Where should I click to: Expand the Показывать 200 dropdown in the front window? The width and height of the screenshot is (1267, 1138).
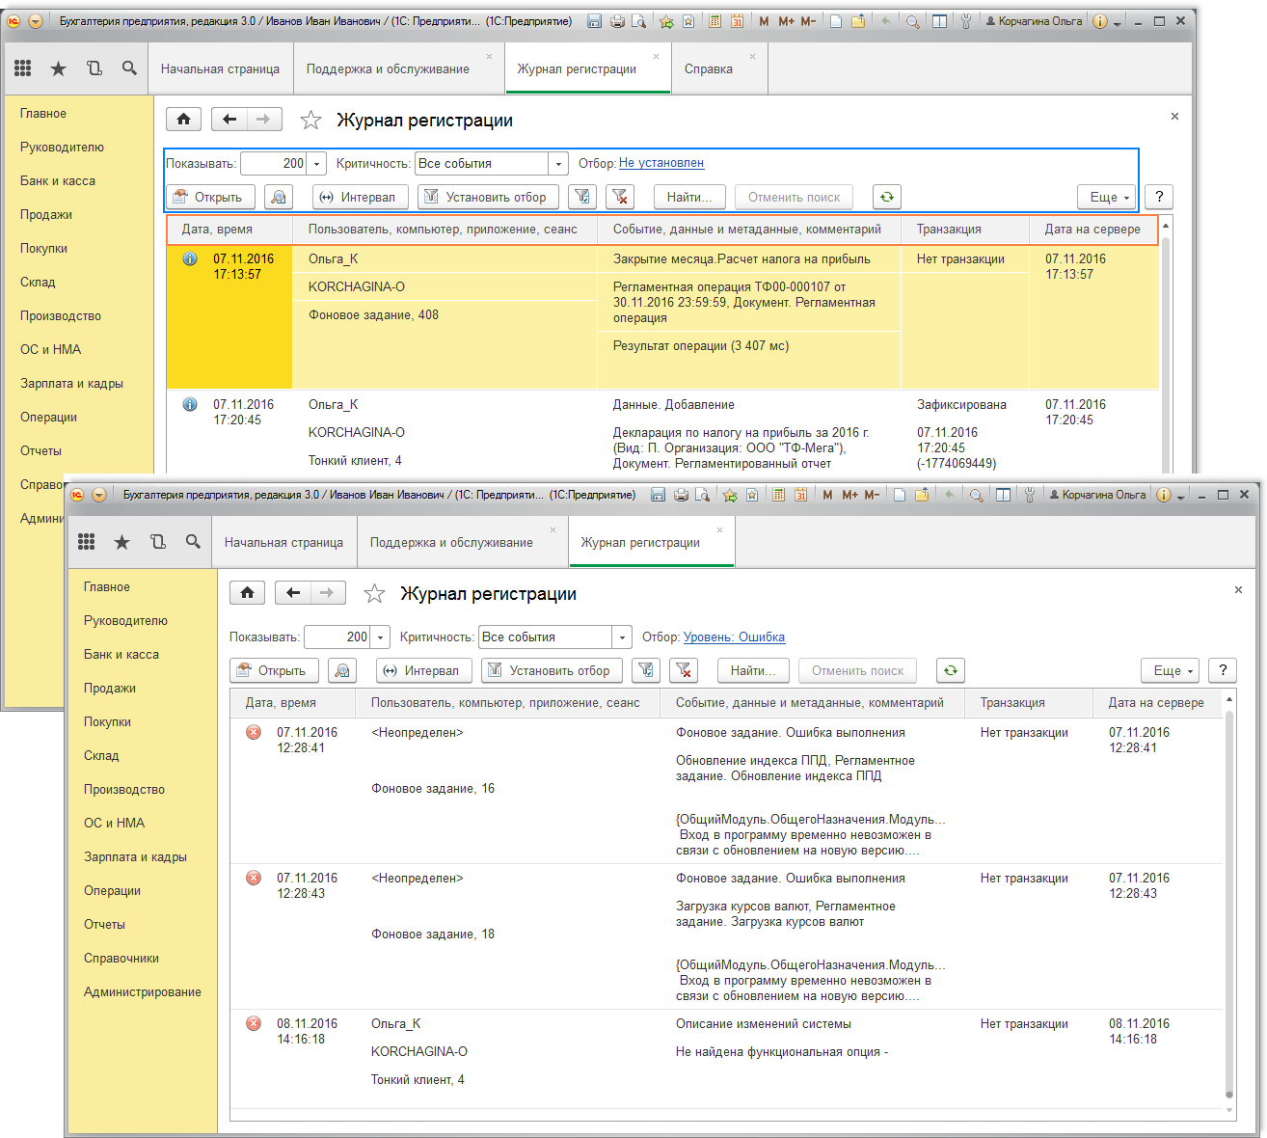(x=381, y=637)
